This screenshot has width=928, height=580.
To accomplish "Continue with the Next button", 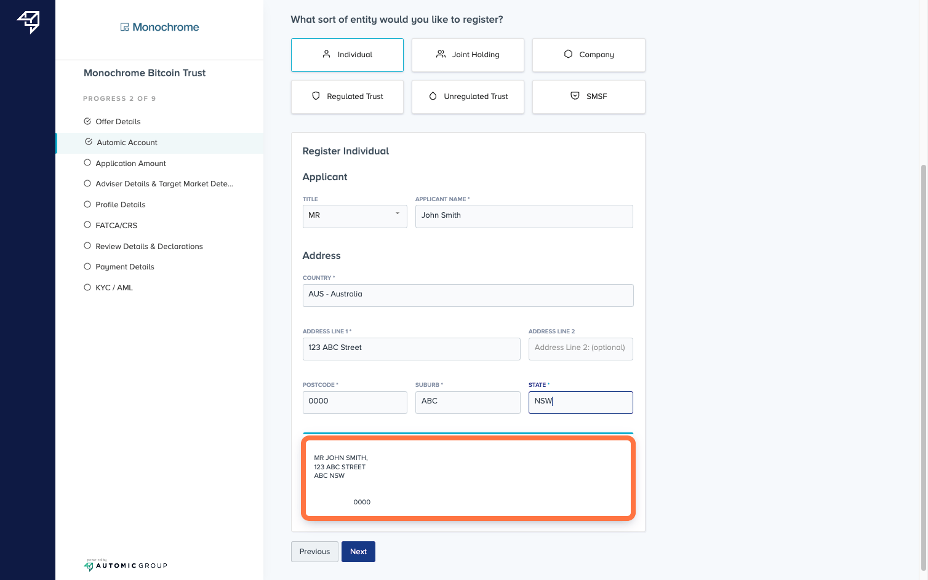I will pos(358,552).
